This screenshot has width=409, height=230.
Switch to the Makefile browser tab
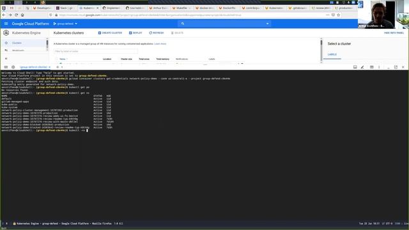coord(181,8)
